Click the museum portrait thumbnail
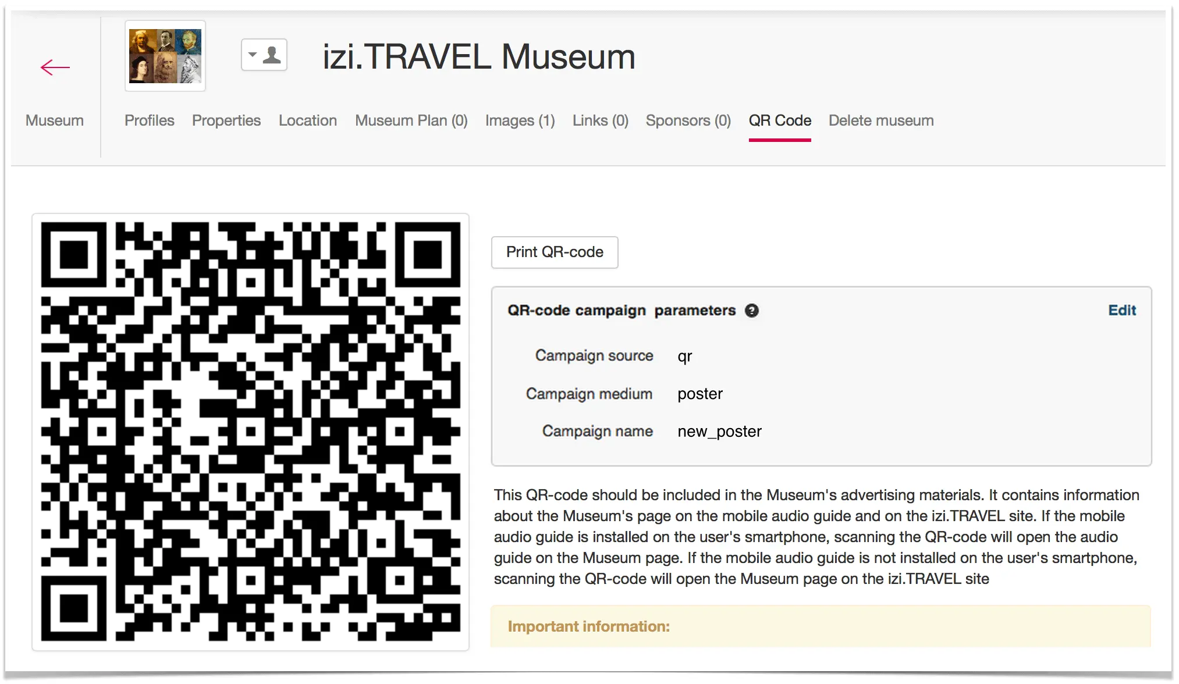 pyautogui.click(x=165, y=56)
